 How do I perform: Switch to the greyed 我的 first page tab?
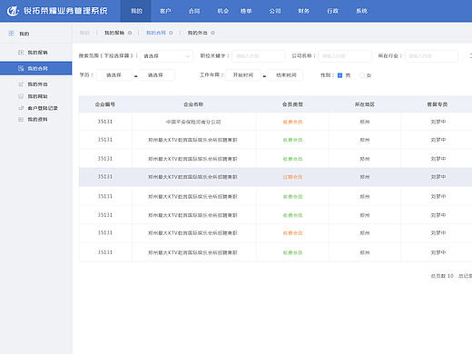point(84,33)
